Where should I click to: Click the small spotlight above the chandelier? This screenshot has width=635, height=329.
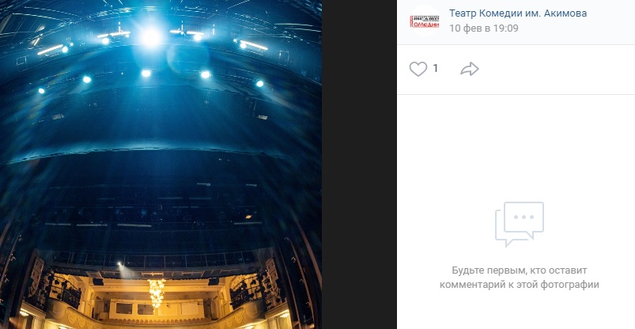120,265
